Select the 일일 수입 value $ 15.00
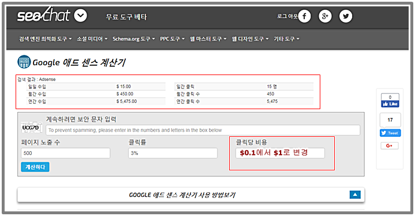The height and width of the screenshot is (216, 415). click(124, 87)
